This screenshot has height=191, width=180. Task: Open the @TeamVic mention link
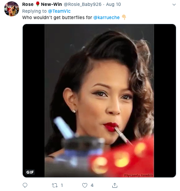click(59, 11)
